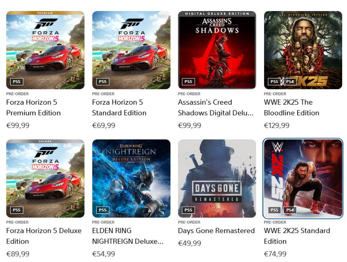
Task: Click the PS5 badge on Days Gone cover
Action: [x=188, y=210]
